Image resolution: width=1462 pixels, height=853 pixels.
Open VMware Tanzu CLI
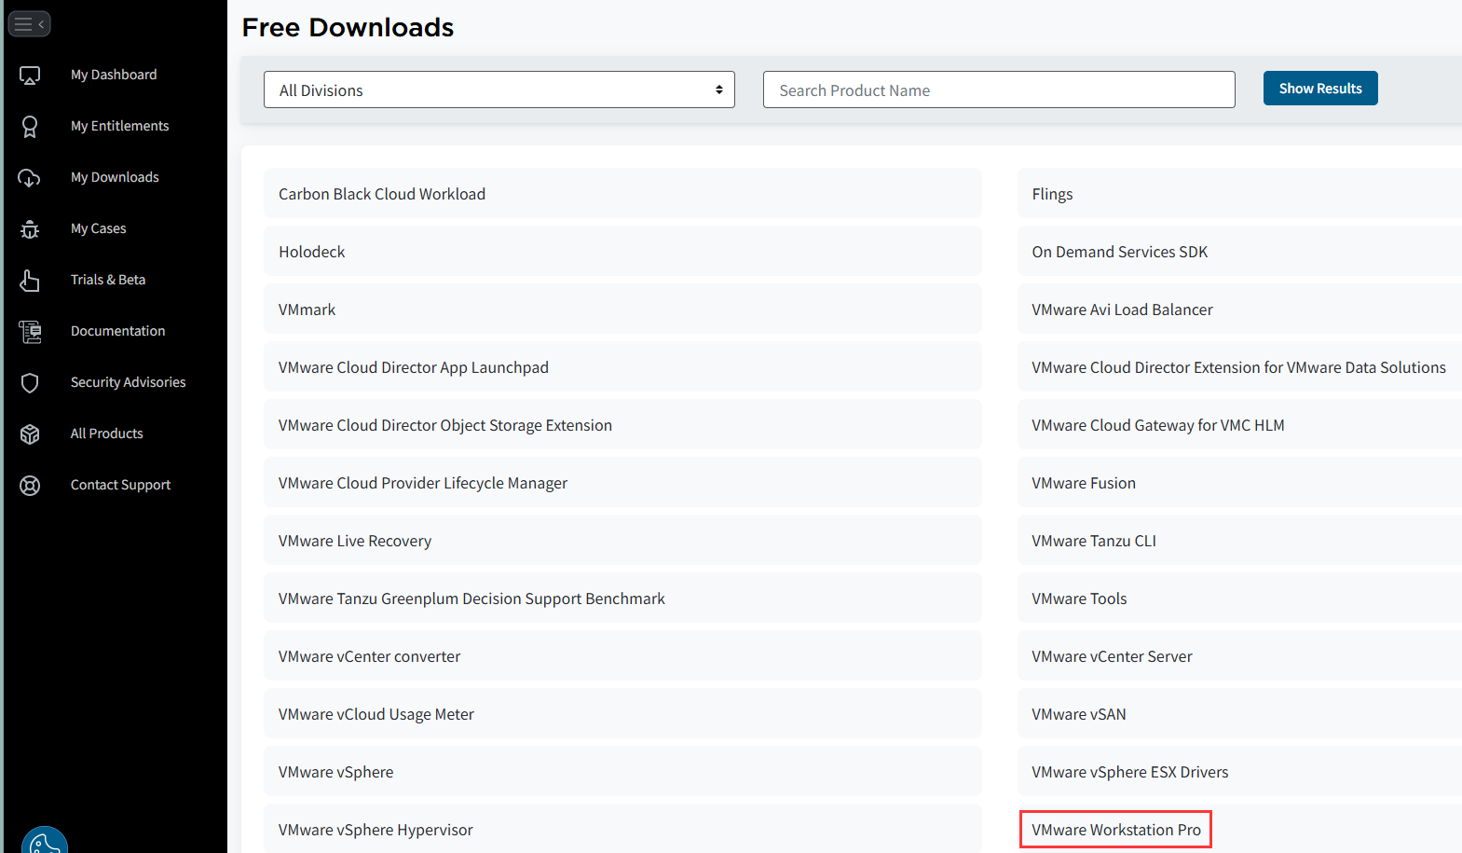click(1239, 540)
